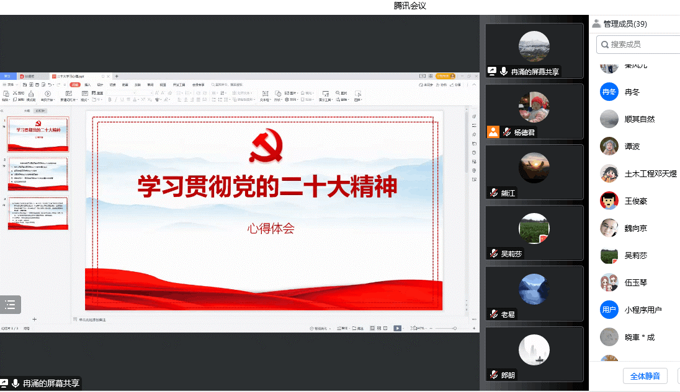Image resolution: width=680 pixels, height=392 pixels.
Task: Start slideshow from status bar play button
Action: [x=397, y=328]
